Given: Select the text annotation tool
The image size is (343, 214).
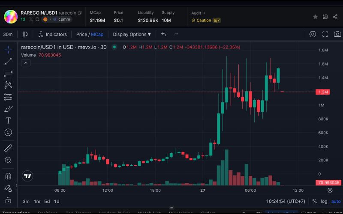Looking at the screenshot, I should coord(8,121).
